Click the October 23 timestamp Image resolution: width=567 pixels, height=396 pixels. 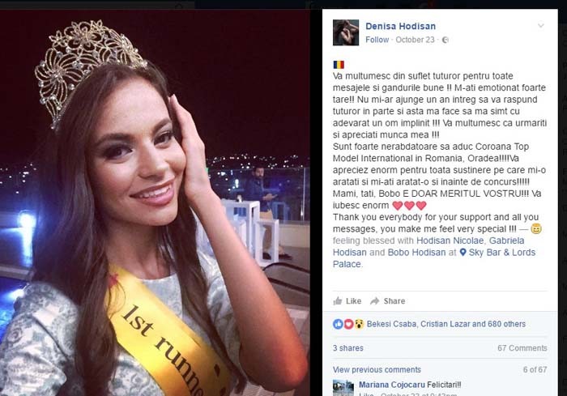tap(415, 40)
